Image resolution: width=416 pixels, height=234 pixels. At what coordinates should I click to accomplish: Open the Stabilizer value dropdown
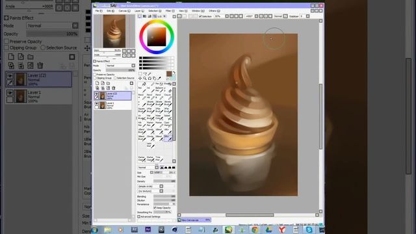pos(307,16)
